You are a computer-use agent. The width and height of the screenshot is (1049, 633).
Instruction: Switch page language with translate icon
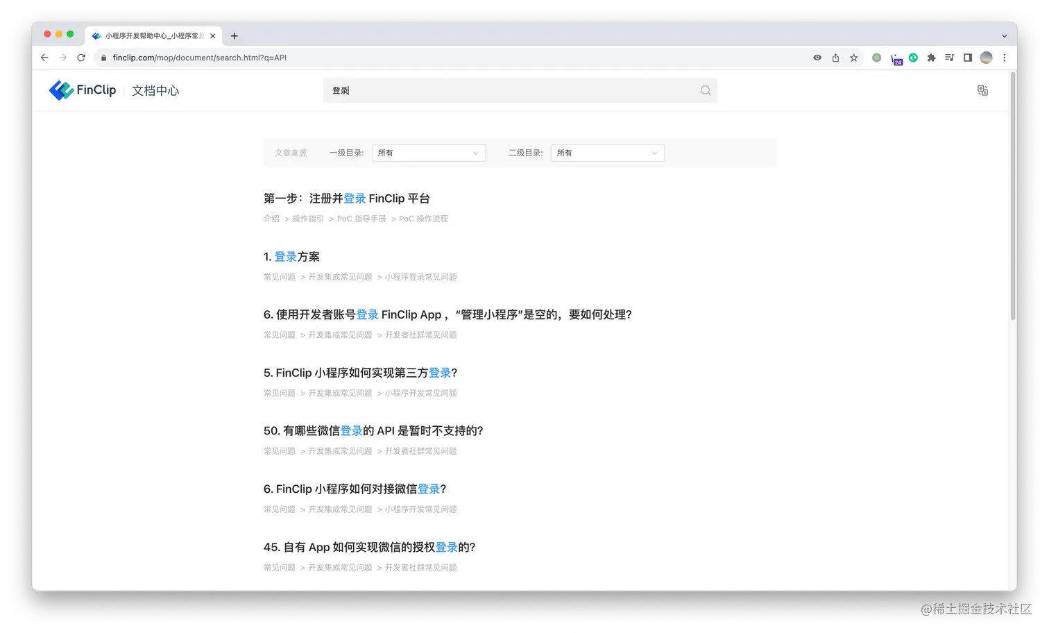(982, 90)
